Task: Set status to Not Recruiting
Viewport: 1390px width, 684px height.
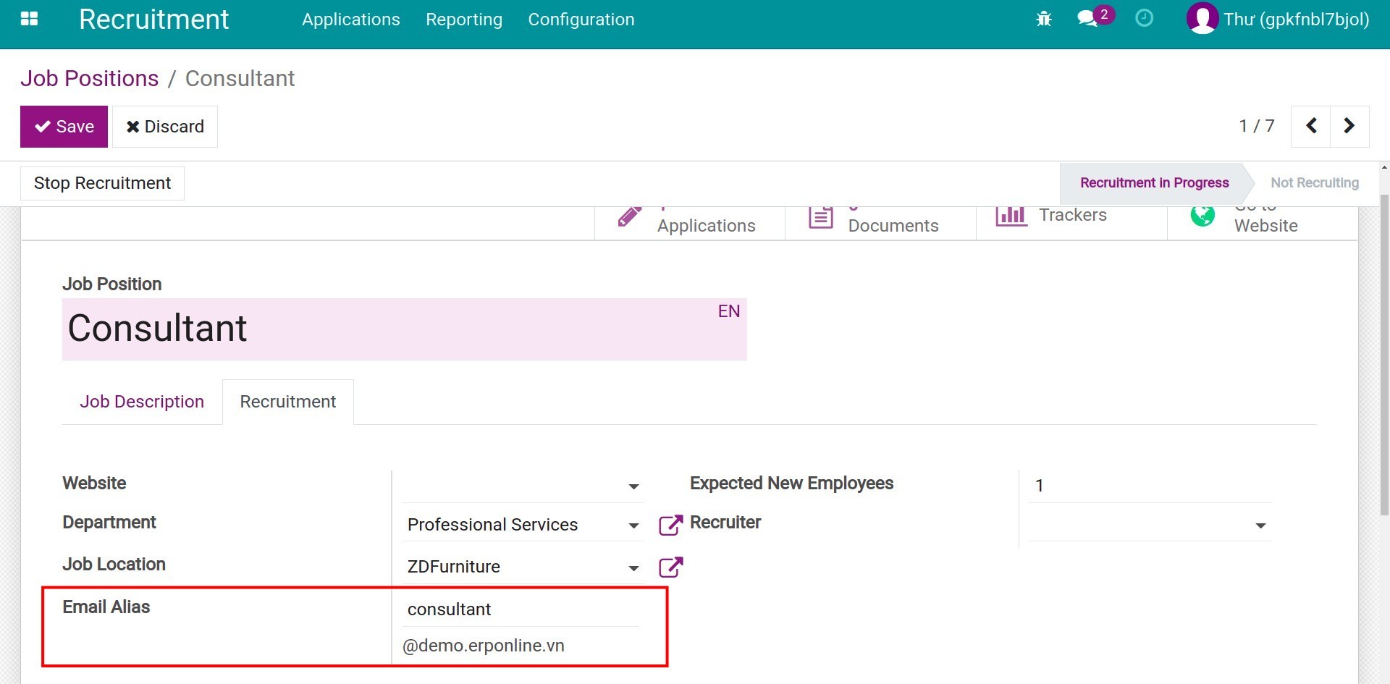Action: click(1314, 183)
